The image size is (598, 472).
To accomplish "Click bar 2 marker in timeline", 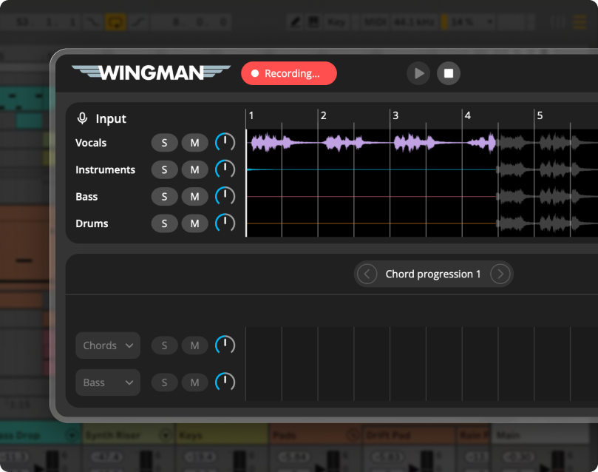I will (324, 115).
